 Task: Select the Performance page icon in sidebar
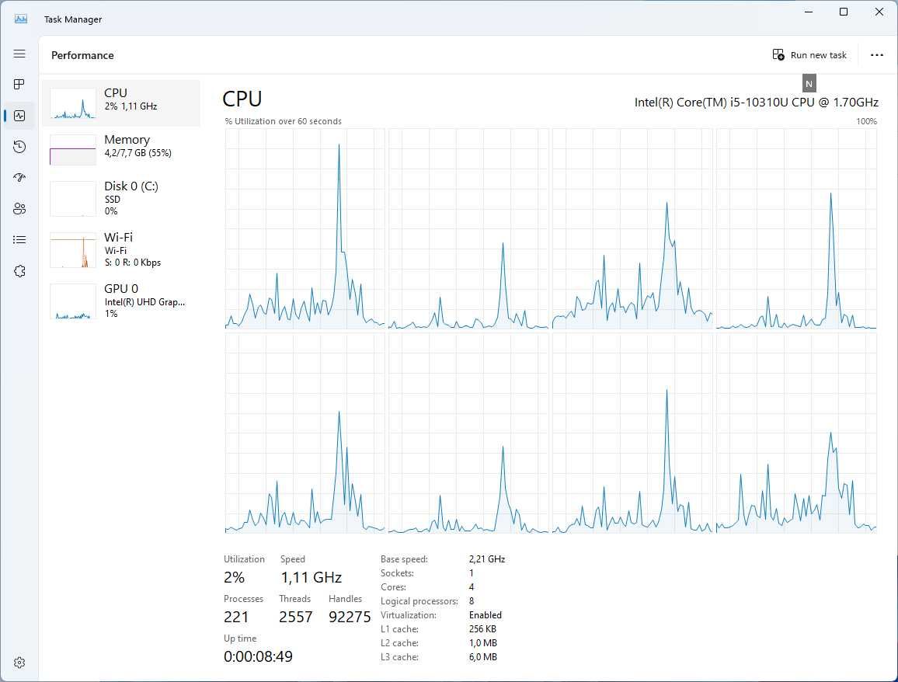(19, 116)
